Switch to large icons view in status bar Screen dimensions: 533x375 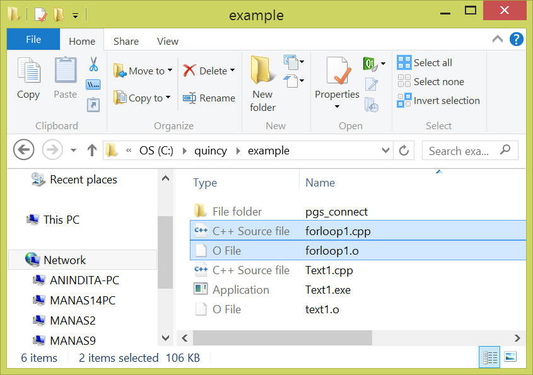point(510,357)
